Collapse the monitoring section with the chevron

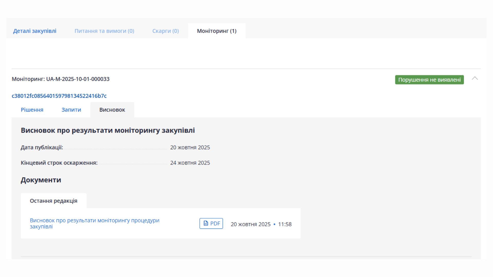[475, 78]
